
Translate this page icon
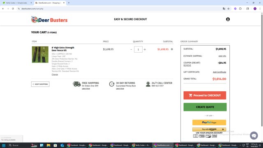coord(224,9)
